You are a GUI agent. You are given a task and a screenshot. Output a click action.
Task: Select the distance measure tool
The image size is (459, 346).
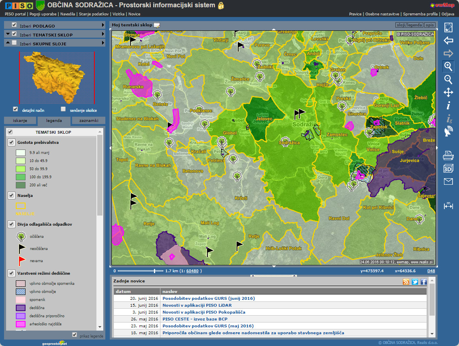click(x=448, y=205)
